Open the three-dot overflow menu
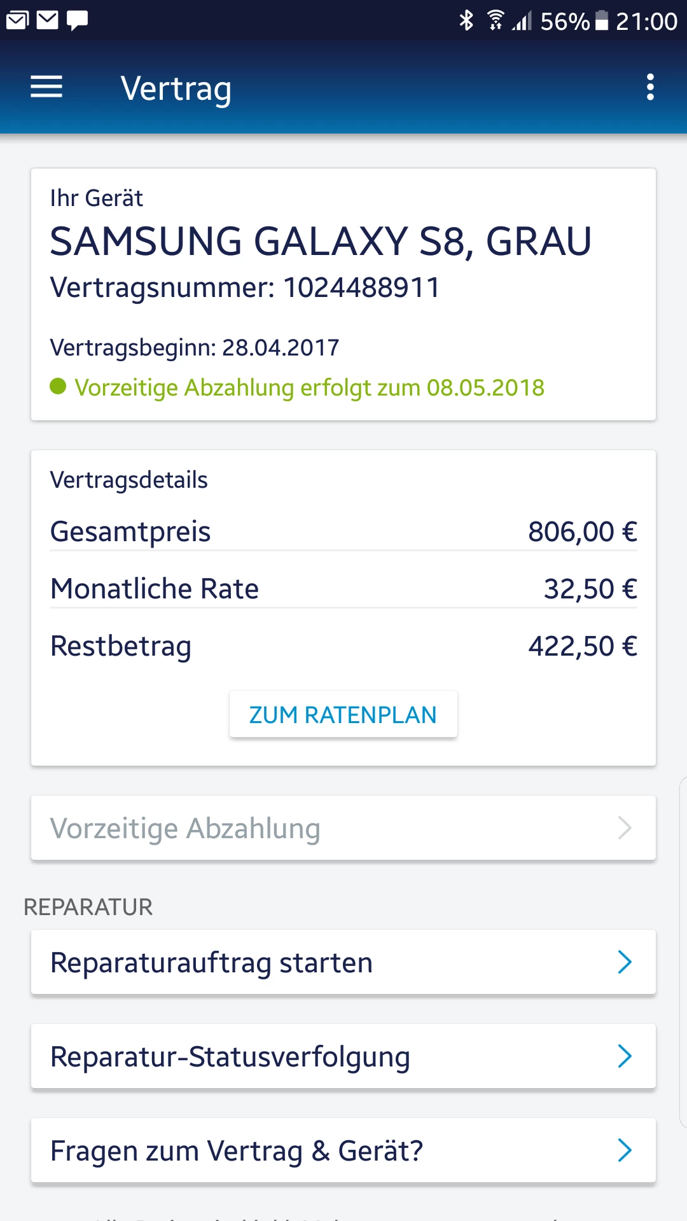 [x=649, y=87]
